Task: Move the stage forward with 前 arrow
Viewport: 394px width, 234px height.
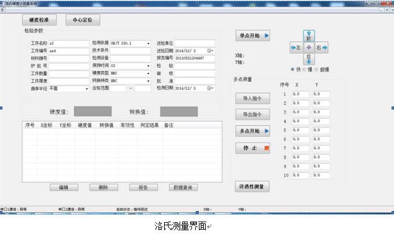Action: click(309, 35)
